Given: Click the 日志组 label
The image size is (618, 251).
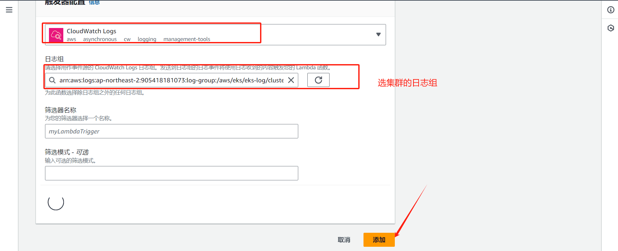Looking at the screenshot, I should [x=54, y=59].
